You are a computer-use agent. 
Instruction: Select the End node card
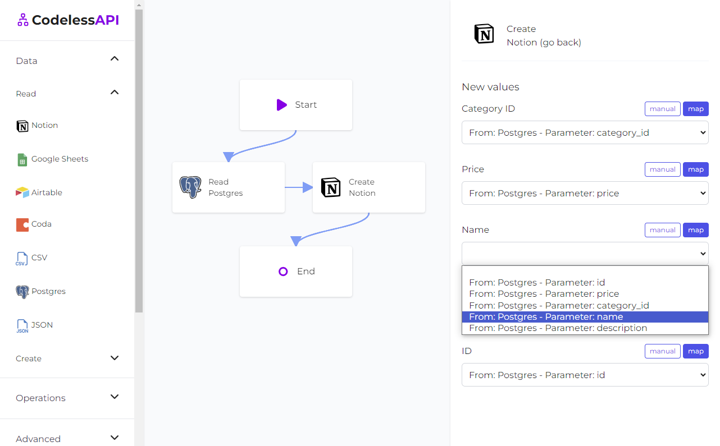pyautogui.click(x=296, y=272)
